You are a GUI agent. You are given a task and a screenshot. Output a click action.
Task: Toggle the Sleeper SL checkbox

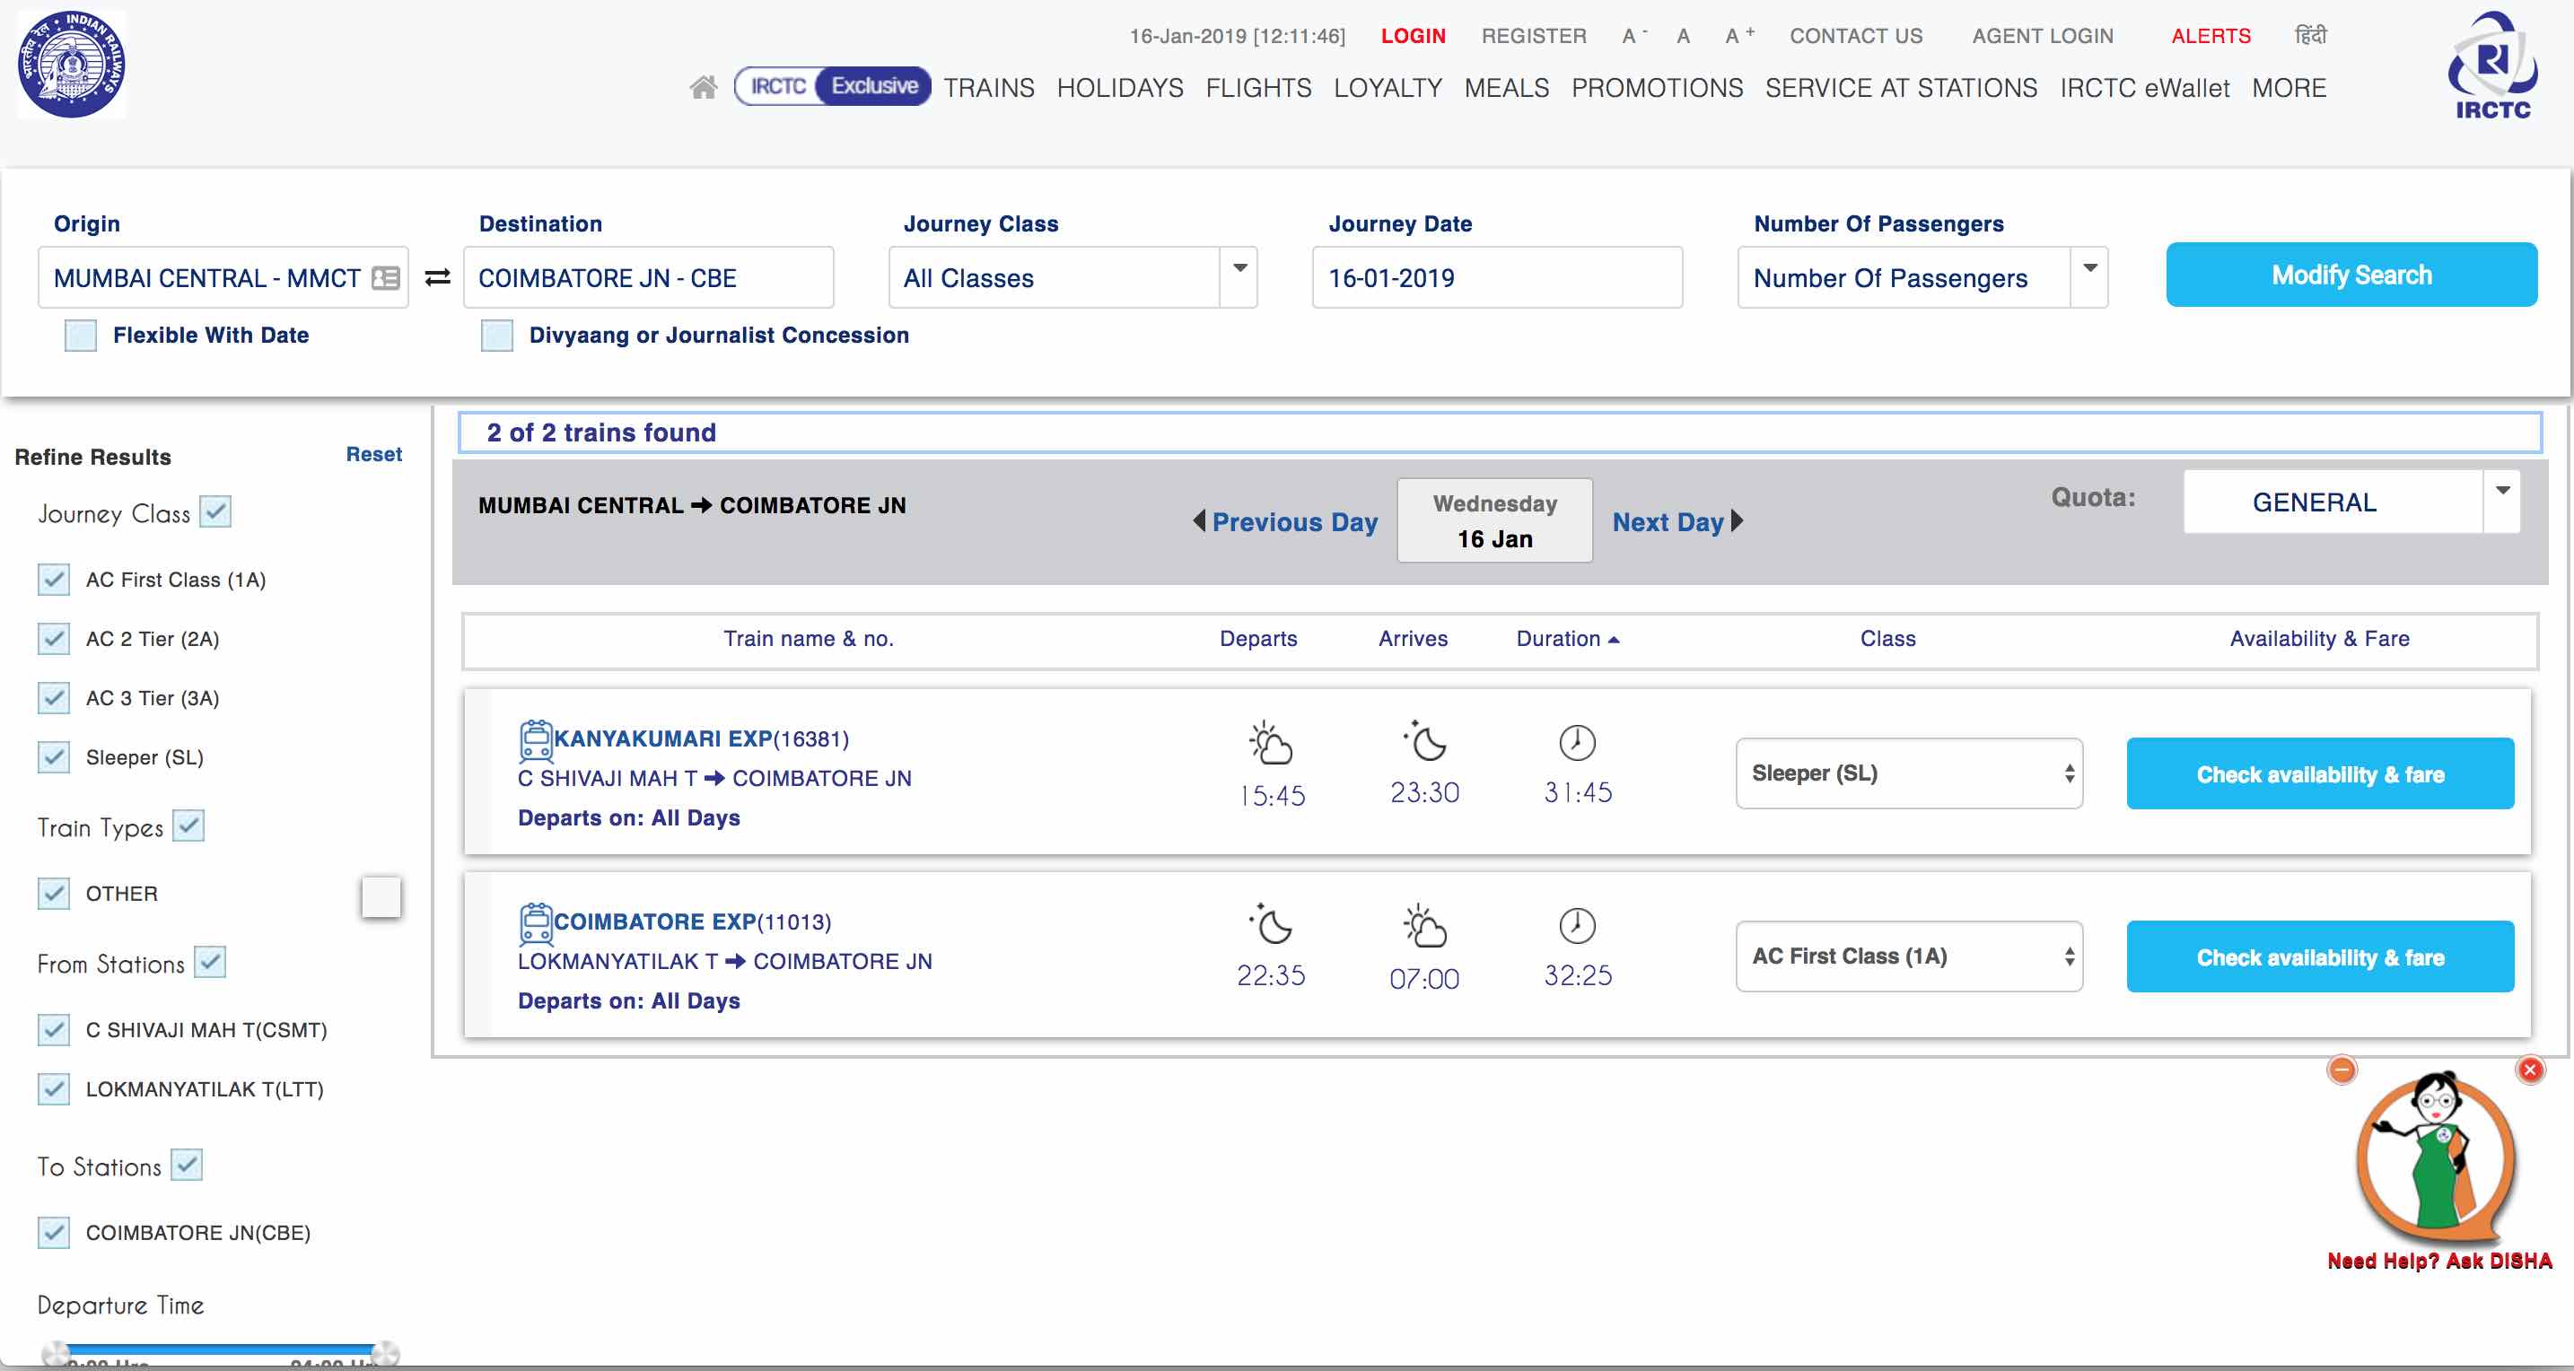53,757
